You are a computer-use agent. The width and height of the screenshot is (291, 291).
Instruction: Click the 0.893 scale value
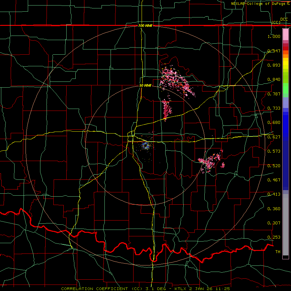pyautogui.click(x=274, y=65)
